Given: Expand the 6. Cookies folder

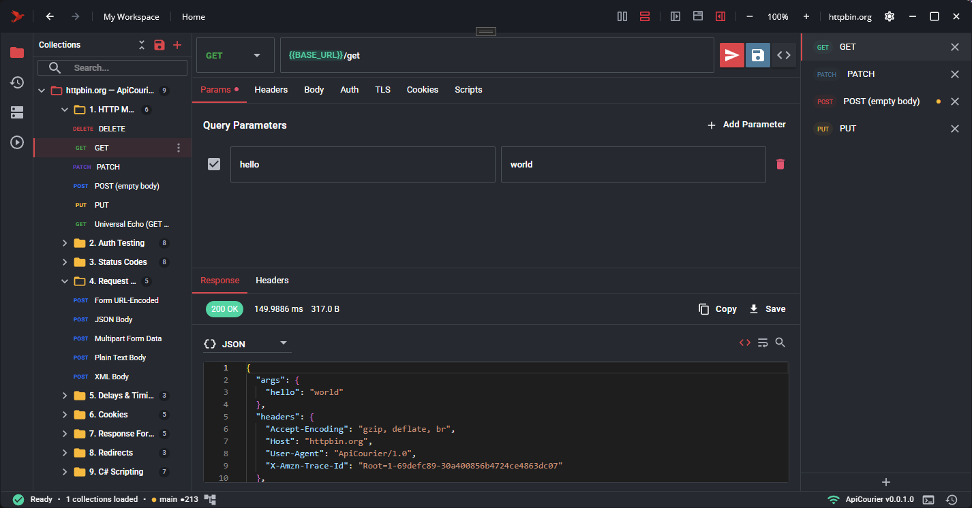Looking at the screenshot, I should tap(65, 415).
